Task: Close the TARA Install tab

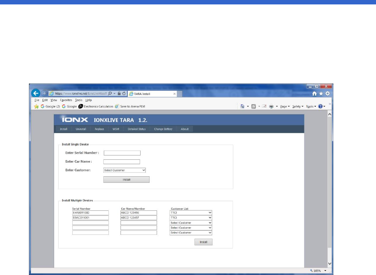Action: click(174, 94)
